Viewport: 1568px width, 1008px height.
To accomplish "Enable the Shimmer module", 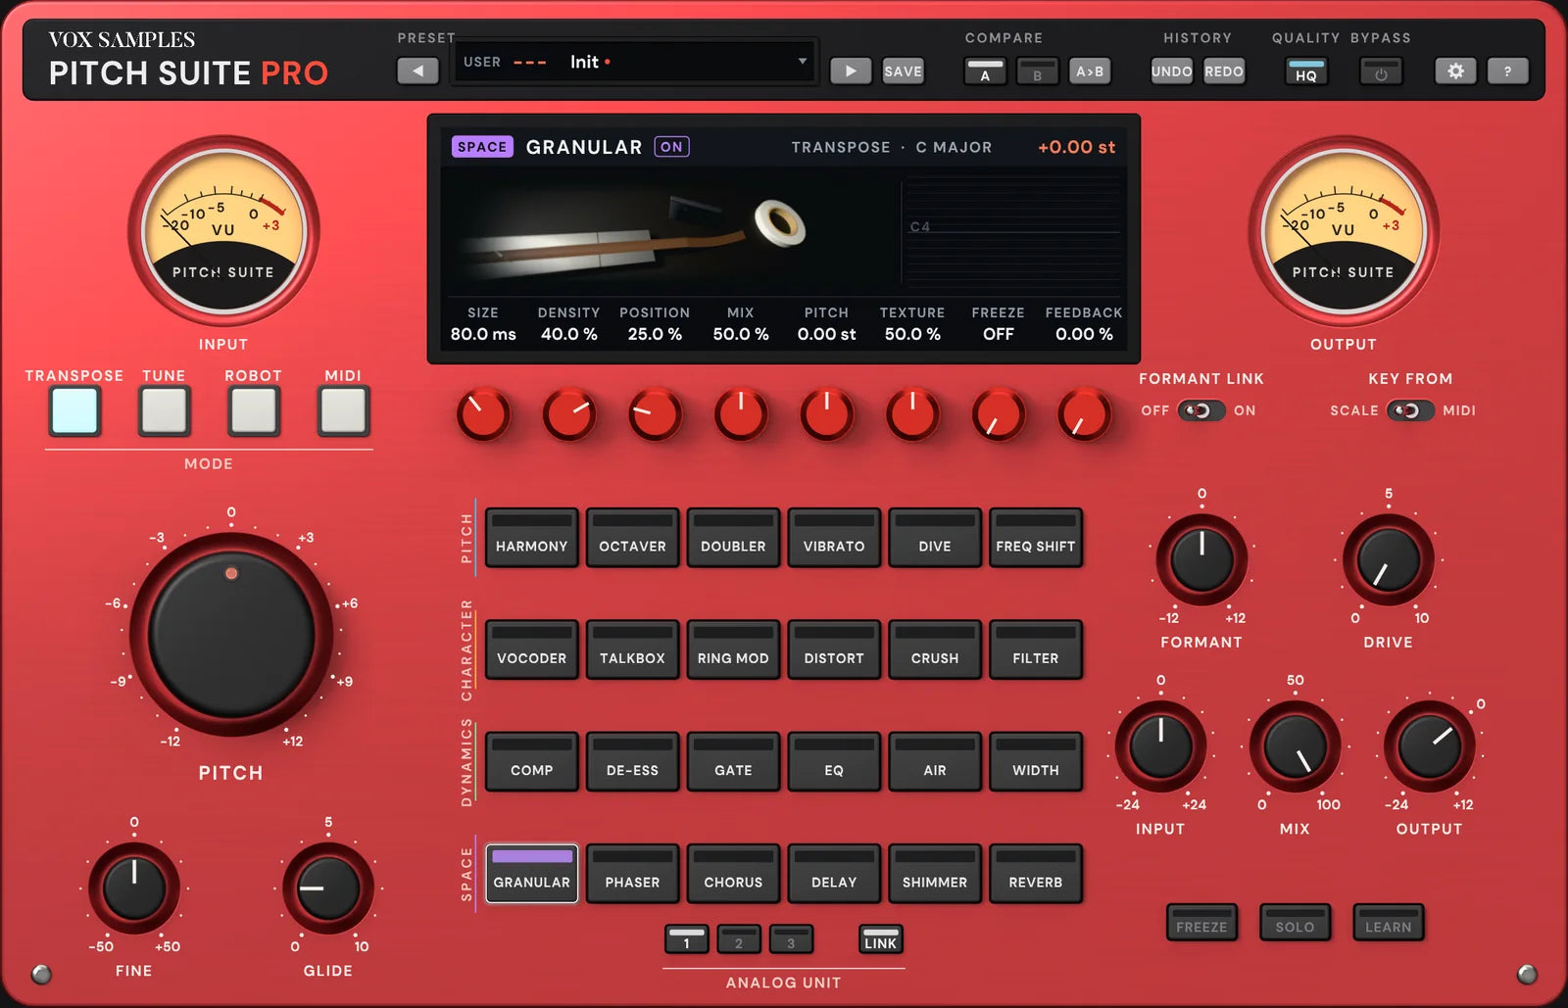I will point(935,873).
